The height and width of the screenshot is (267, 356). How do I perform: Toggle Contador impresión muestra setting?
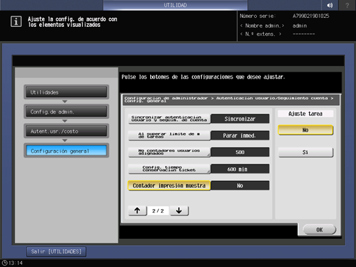[x=169, y=186]
